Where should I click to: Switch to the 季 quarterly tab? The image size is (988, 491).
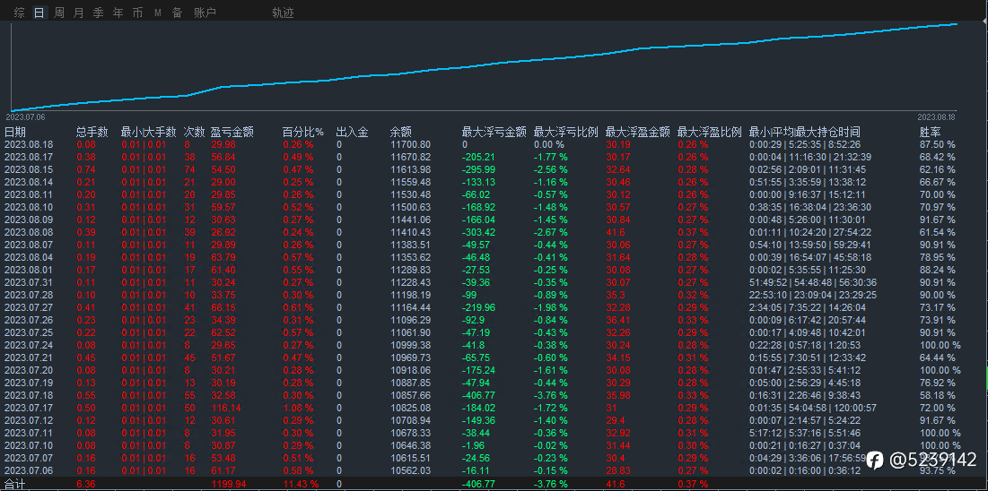(x=99, y=13)
